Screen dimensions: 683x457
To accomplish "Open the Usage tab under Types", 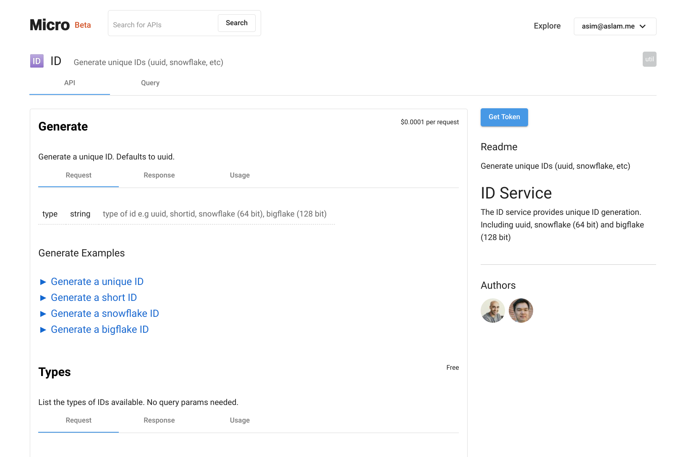I will (240, 420).
